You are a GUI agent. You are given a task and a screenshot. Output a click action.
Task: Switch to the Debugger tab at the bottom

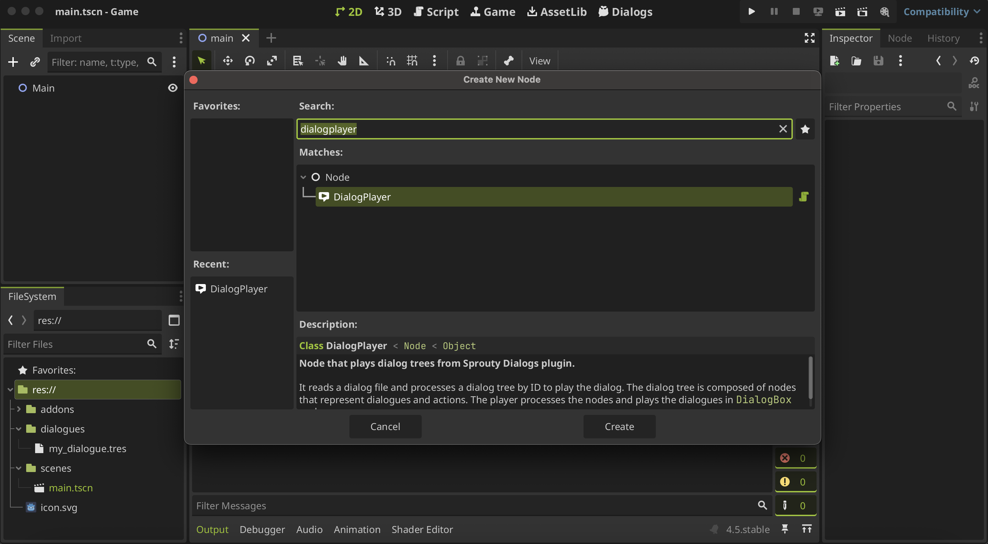point(262,530)
